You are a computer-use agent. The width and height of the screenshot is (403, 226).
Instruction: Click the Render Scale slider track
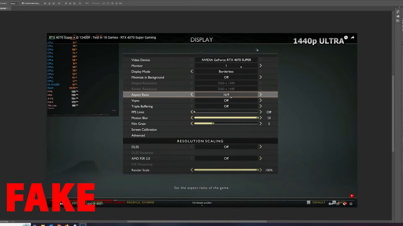pos(226,170)
